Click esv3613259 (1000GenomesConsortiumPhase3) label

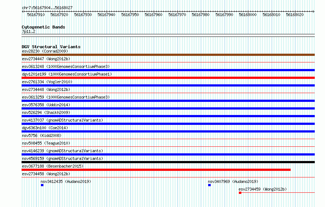66,97
